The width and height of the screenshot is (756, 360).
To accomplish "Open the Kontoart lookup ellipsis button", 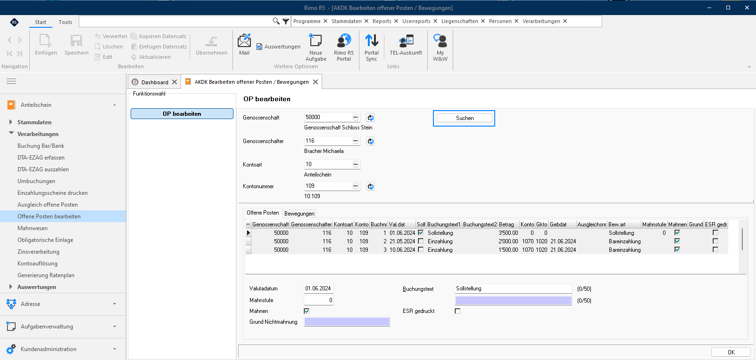I will coord(356,164).
